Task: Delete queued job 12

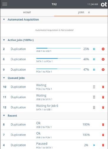Action: [103, 107]
